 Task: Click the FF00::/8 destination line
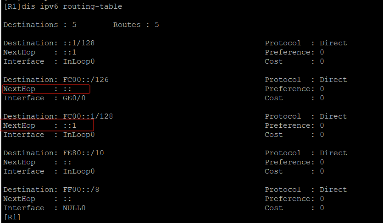pyautogui.click(x=51, y=190)
